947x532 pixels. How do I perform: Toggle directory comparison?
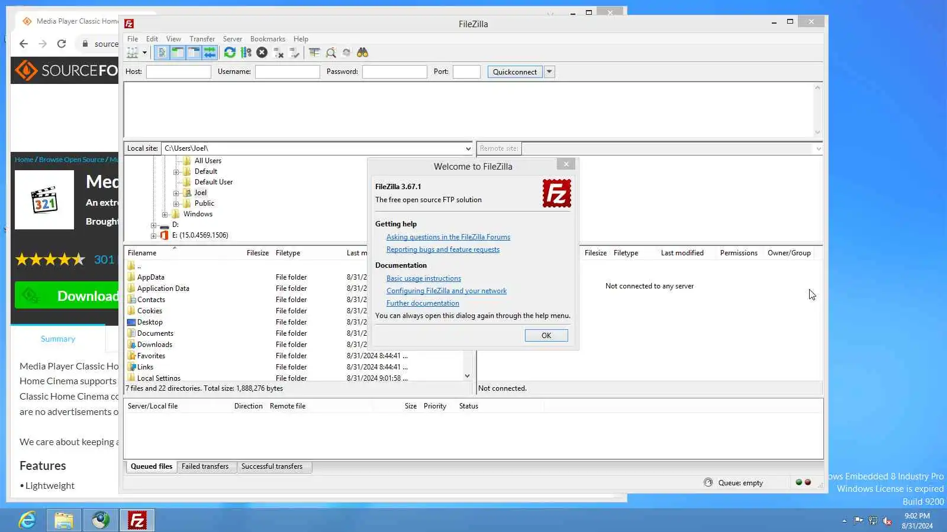(x=331, y=53)
